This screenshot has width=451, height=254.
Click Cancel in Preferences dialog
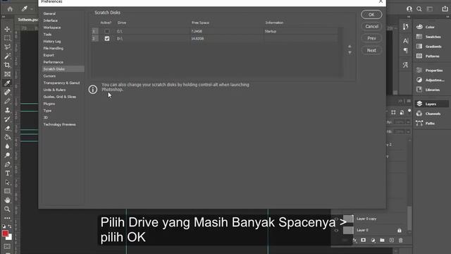(371, 26)
